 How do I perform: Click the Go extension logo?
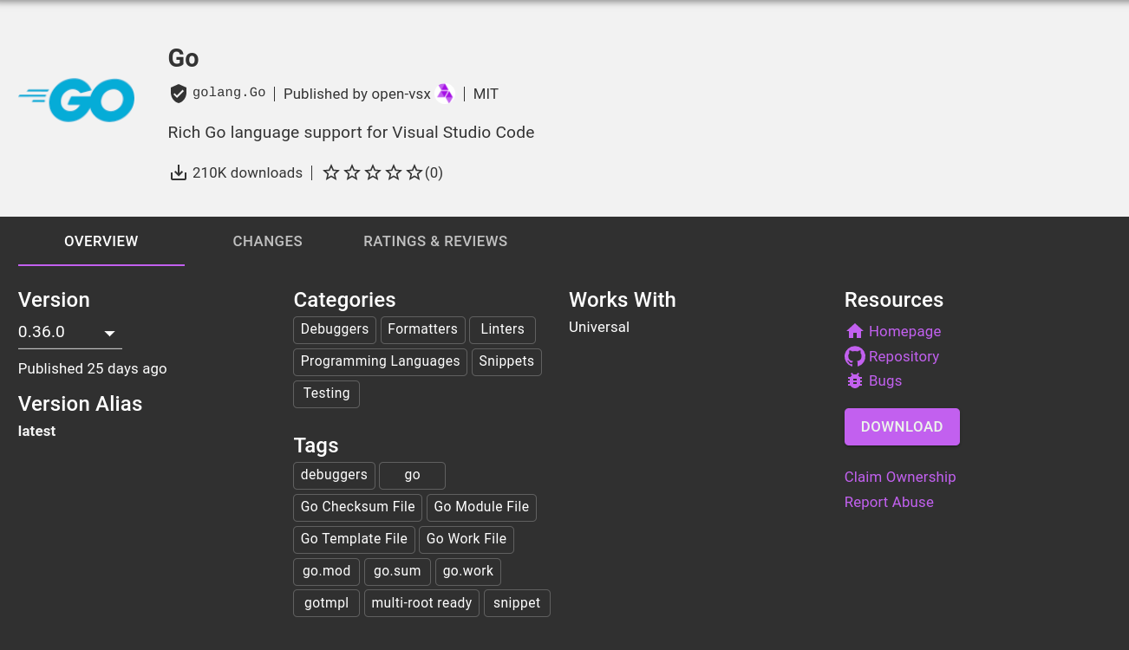pos(75,101)
